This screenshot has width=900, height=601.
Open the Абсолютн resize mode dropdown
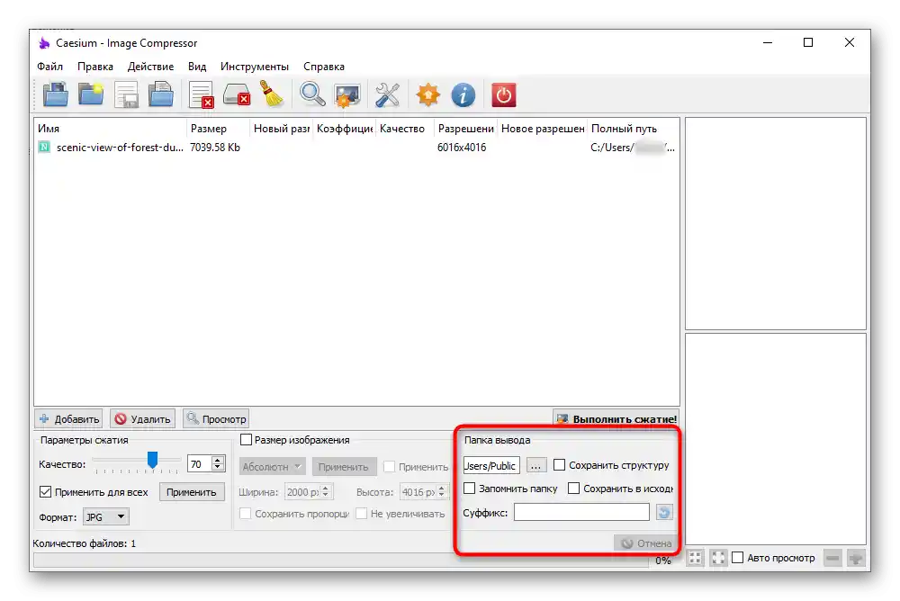(x=272, y=467)
